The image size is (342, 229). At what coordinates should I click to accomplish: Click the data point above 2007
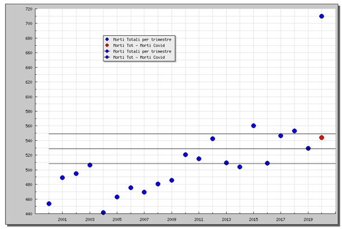pos(144,192)
